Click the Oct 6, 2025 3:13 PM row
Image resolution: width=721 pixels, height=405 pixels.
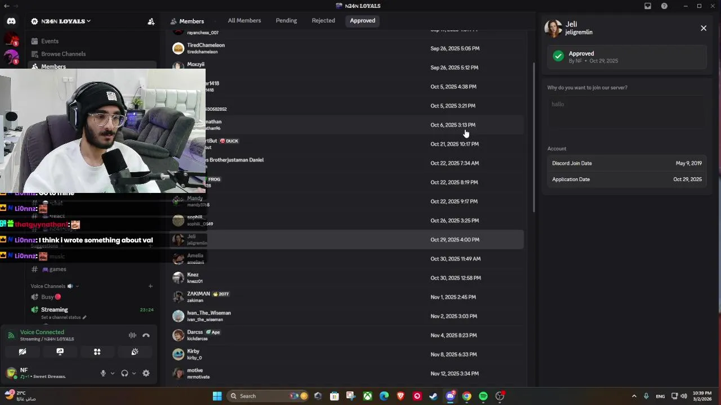(346, 125)
